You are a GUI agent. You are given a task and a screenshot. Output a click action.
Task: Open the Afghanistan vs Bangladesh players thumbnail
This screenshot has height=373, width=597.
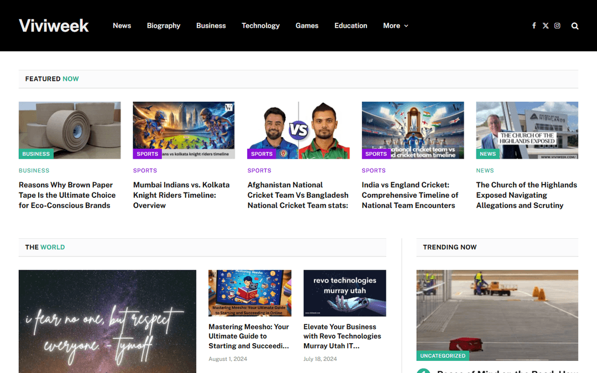point(298,130)
